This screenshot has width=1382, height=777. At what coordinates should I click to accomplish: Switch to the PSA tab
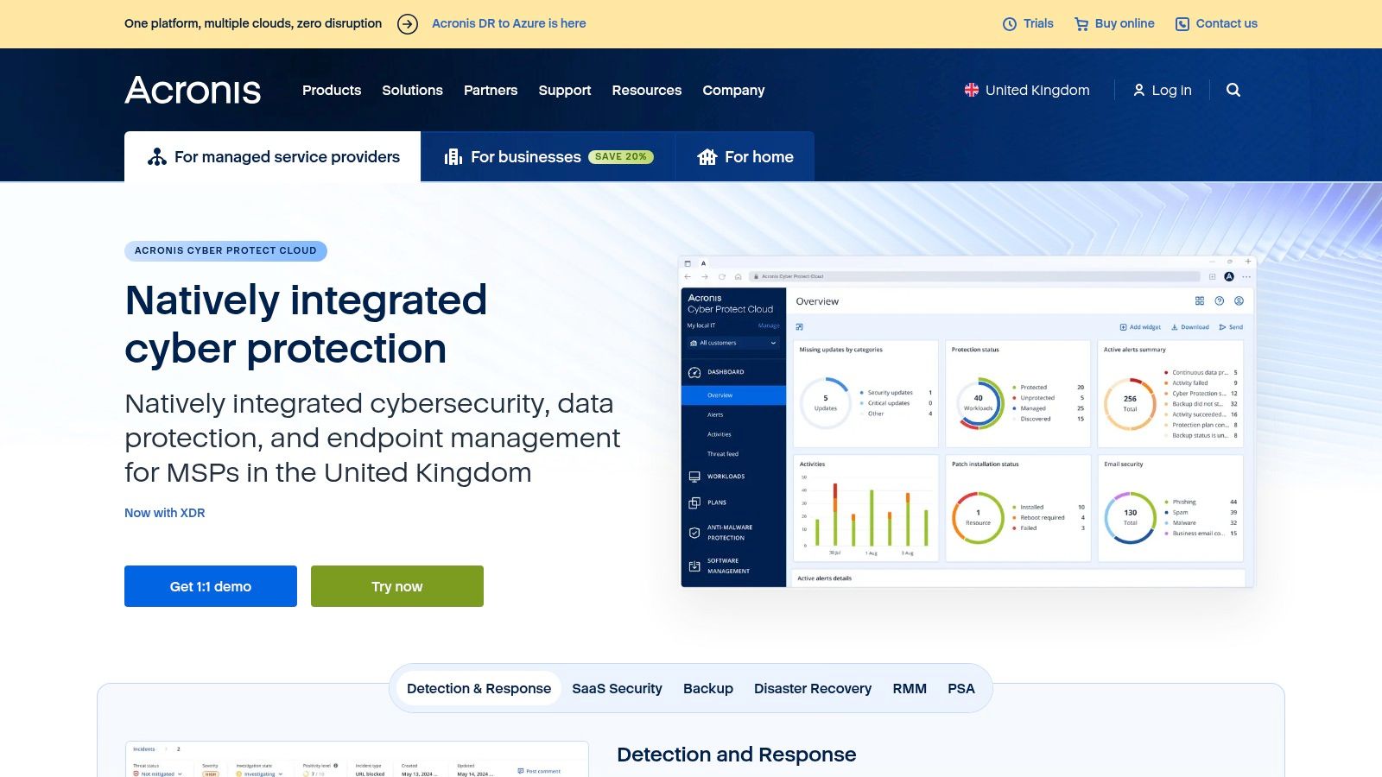[961, 688]
